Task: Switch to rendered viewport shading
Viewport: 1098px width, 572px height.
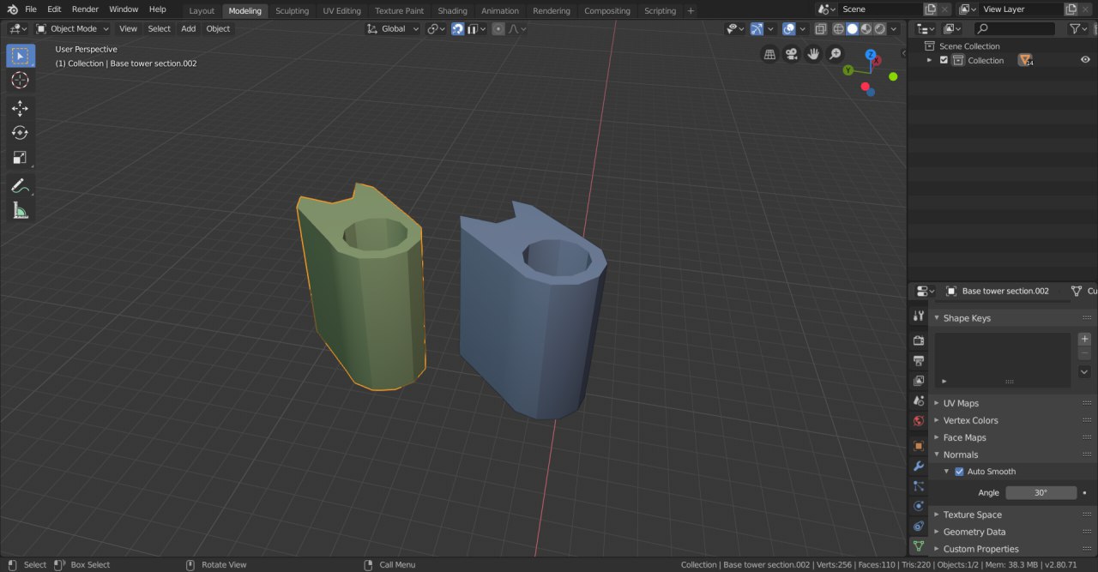Action: (880, 28)
